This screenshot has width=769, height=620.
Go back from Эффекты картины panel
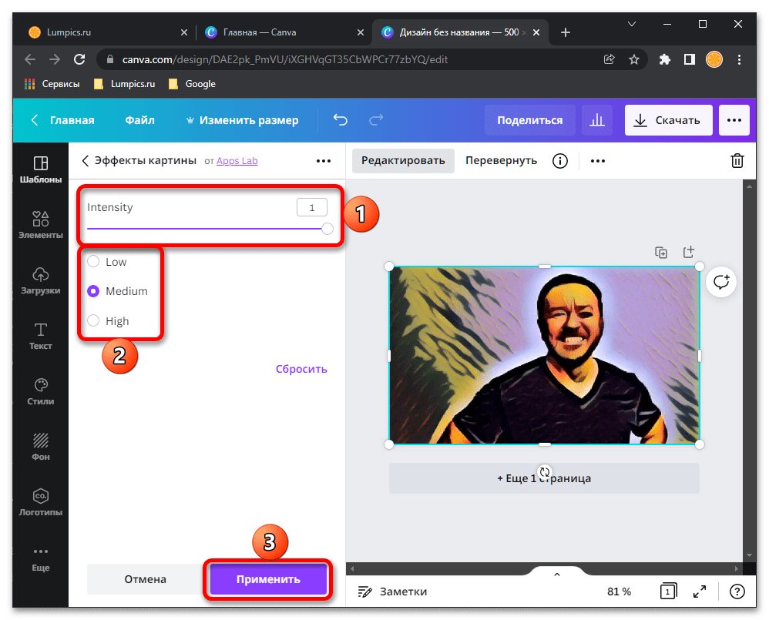click(x=86, y=161)
